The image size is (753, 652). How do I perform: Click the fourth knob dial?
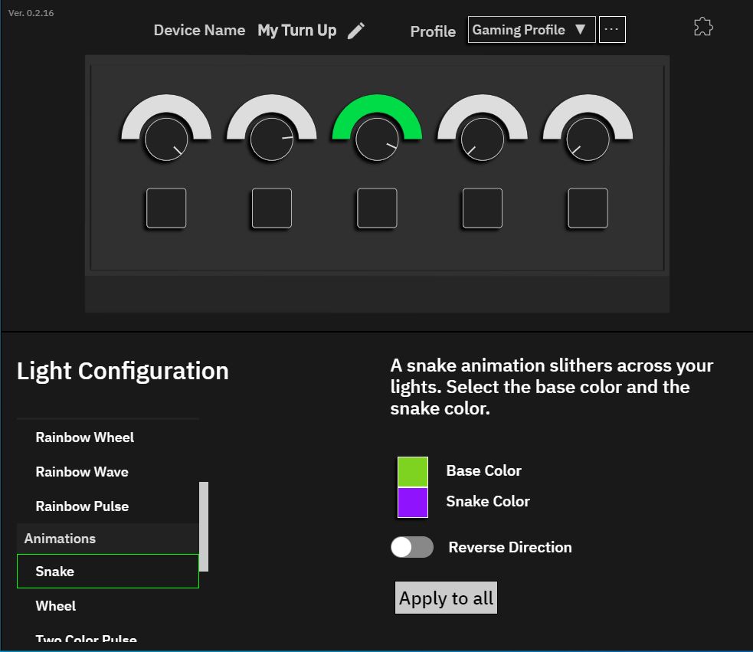(x=483, y=139)
